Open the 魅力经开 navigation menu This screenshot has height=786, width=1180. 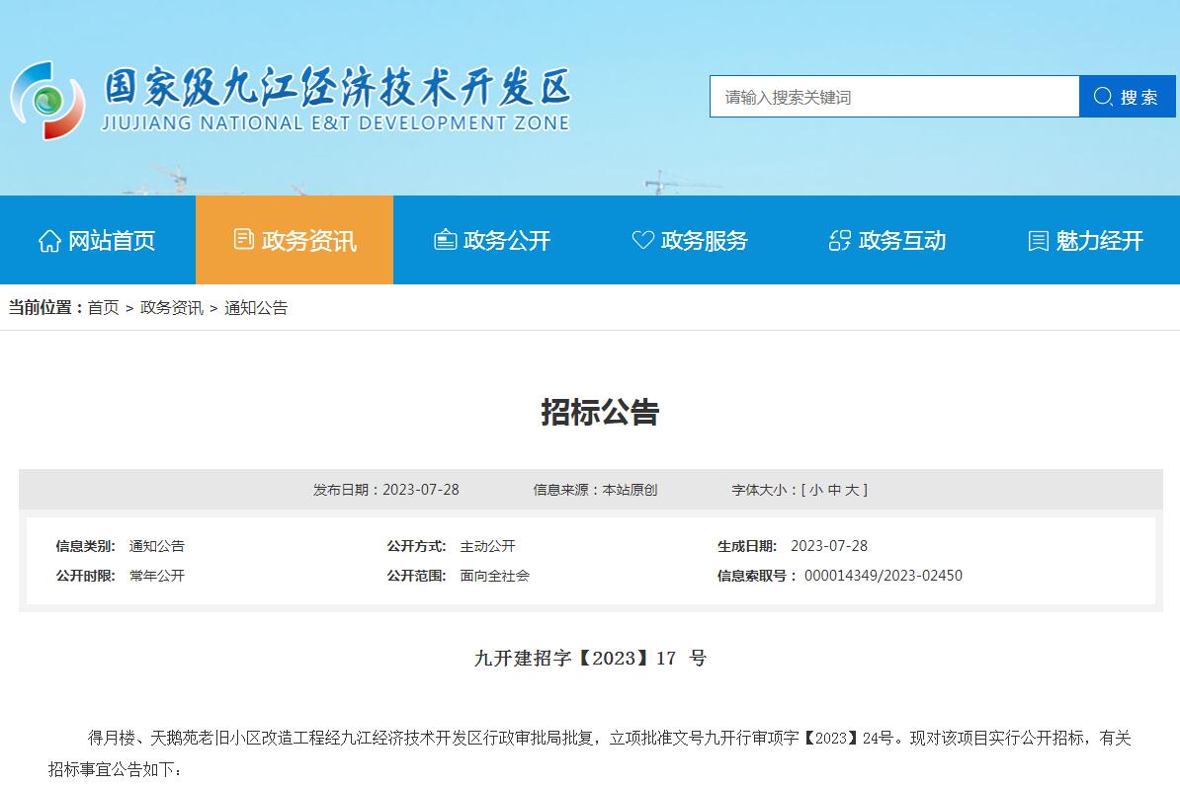(1099, 241)
